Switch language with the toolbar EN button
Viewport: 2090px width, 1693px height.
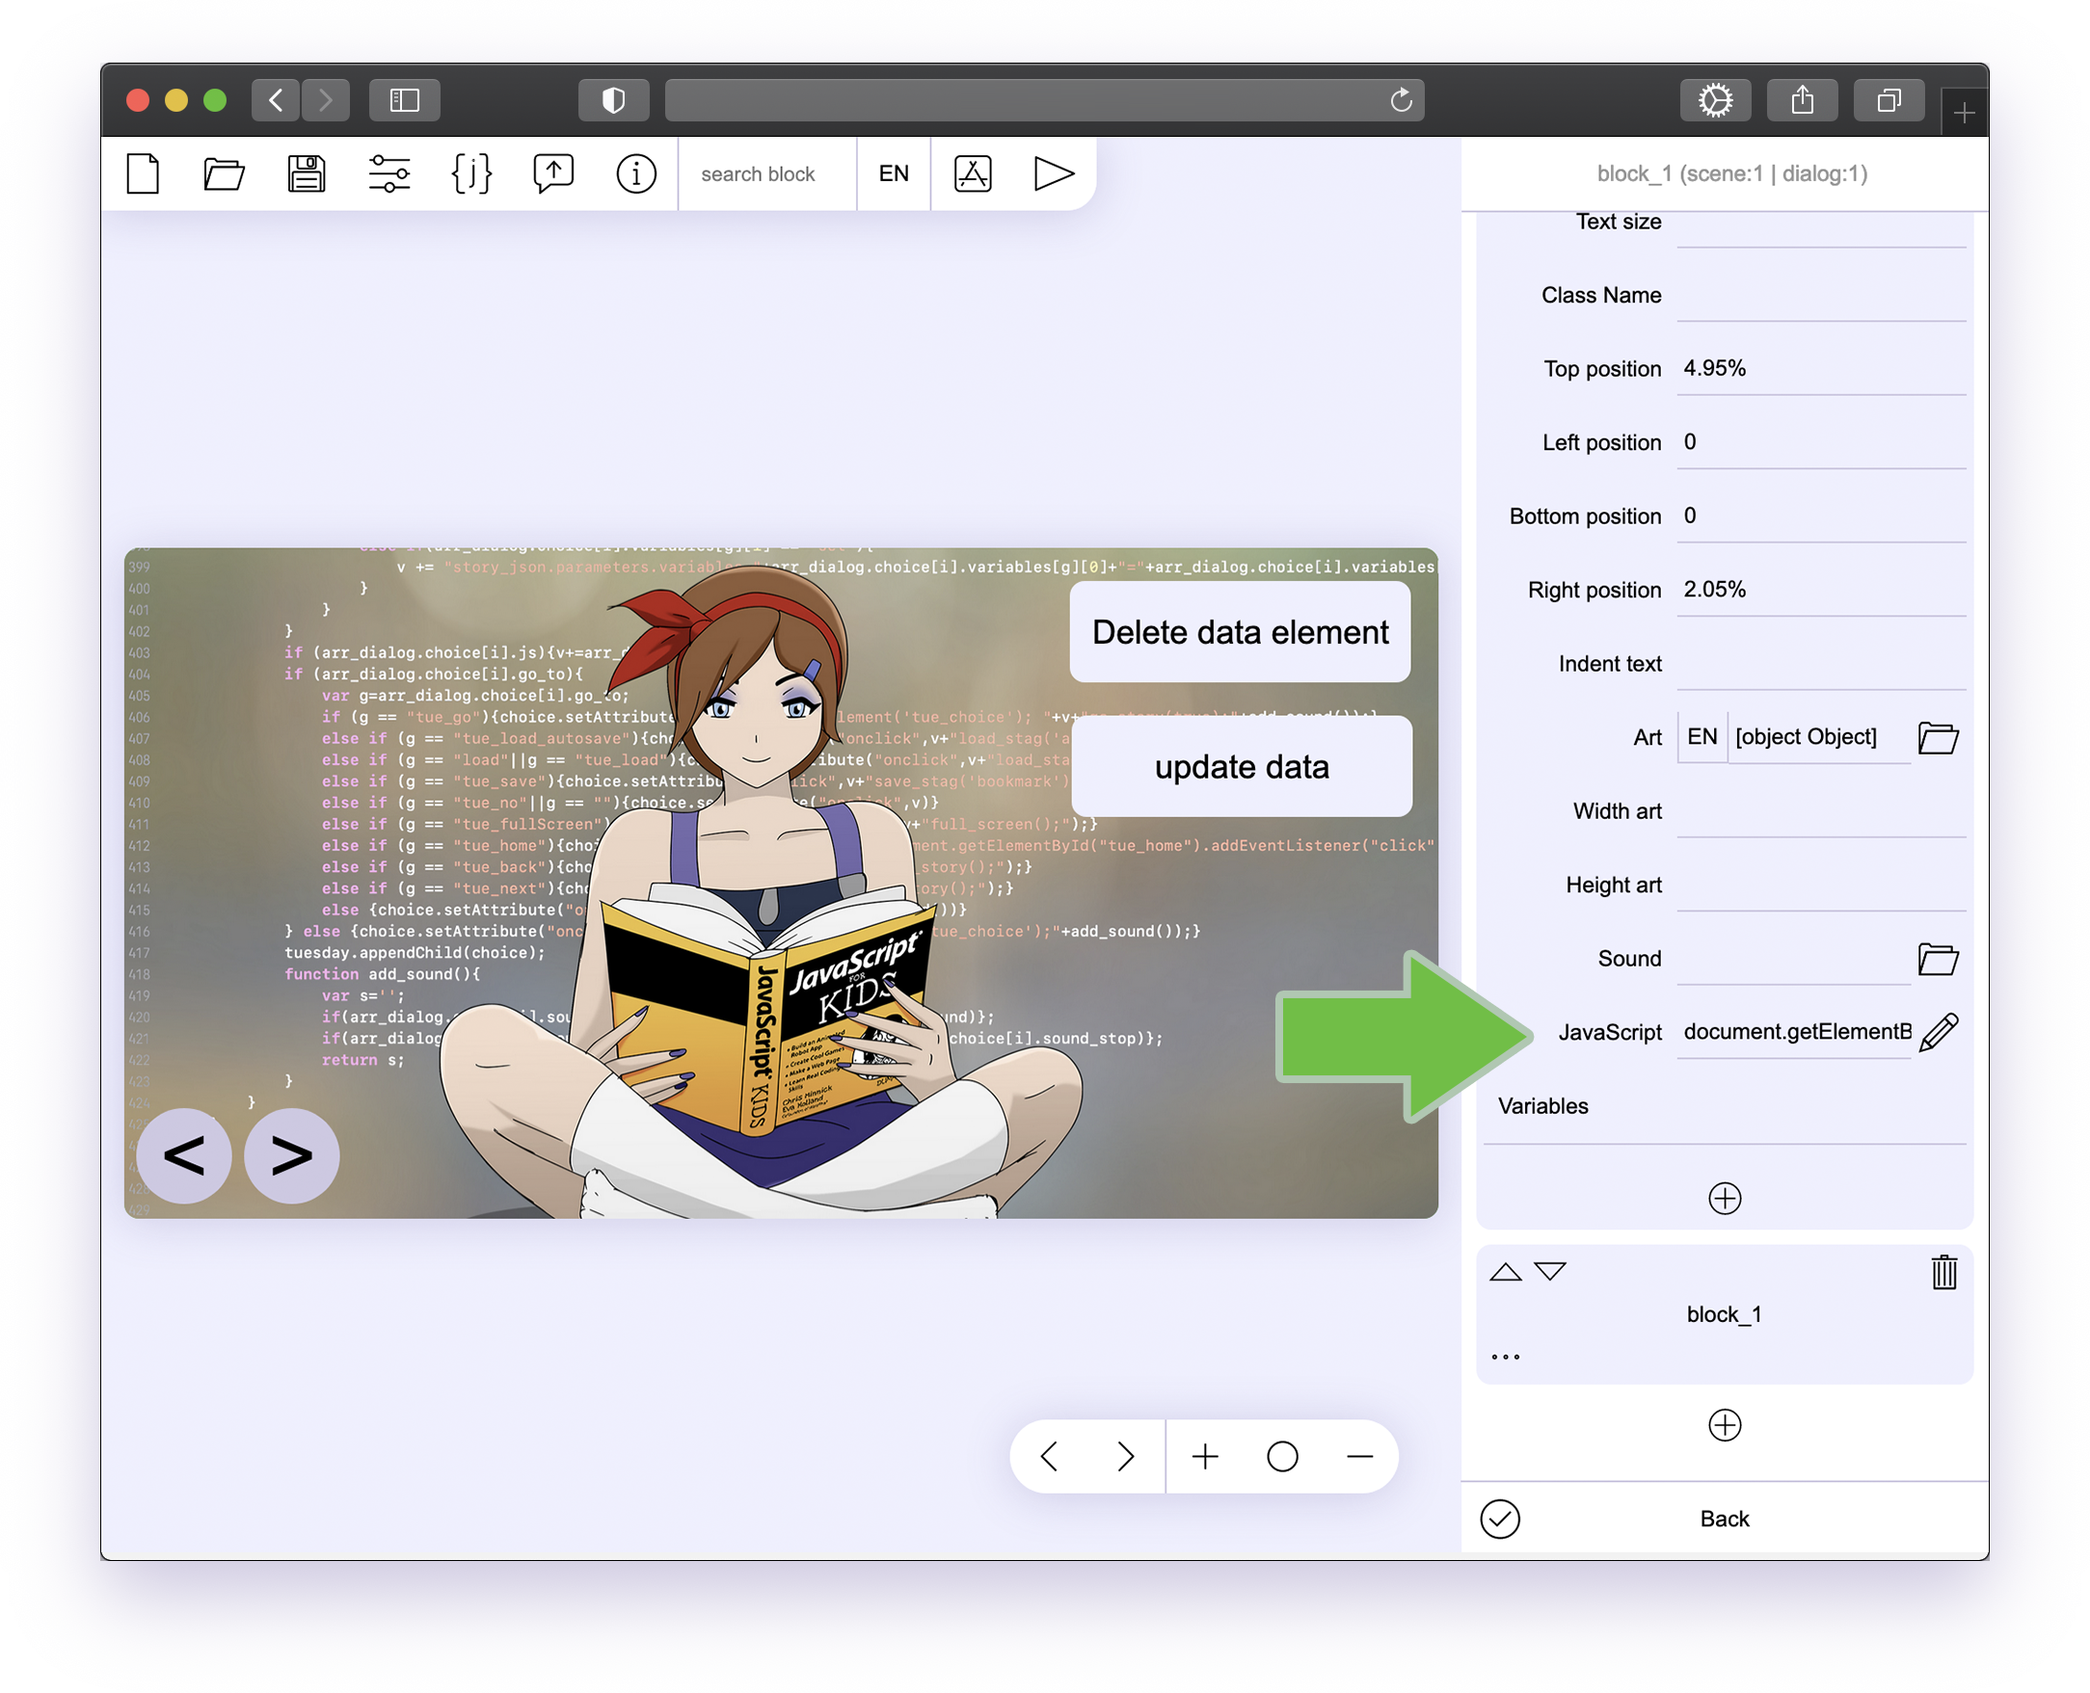(894, 174)
